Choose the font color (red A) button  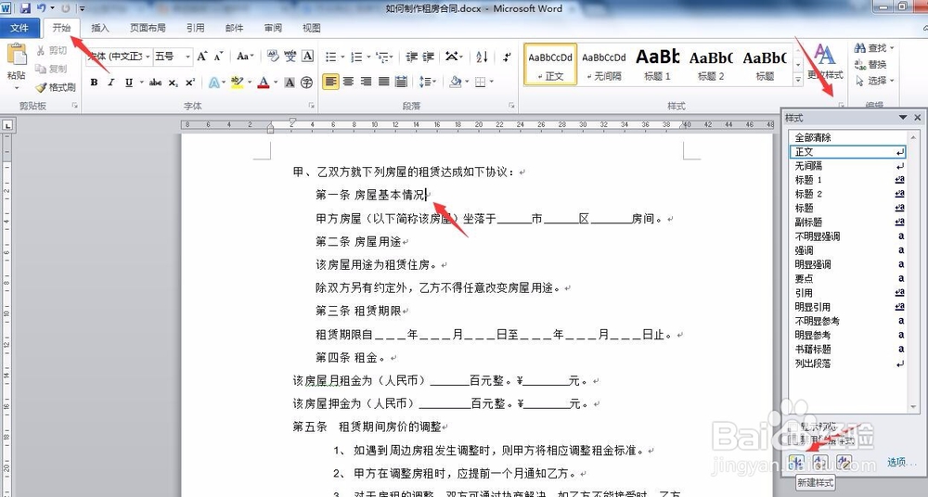[x=264, y=83]
